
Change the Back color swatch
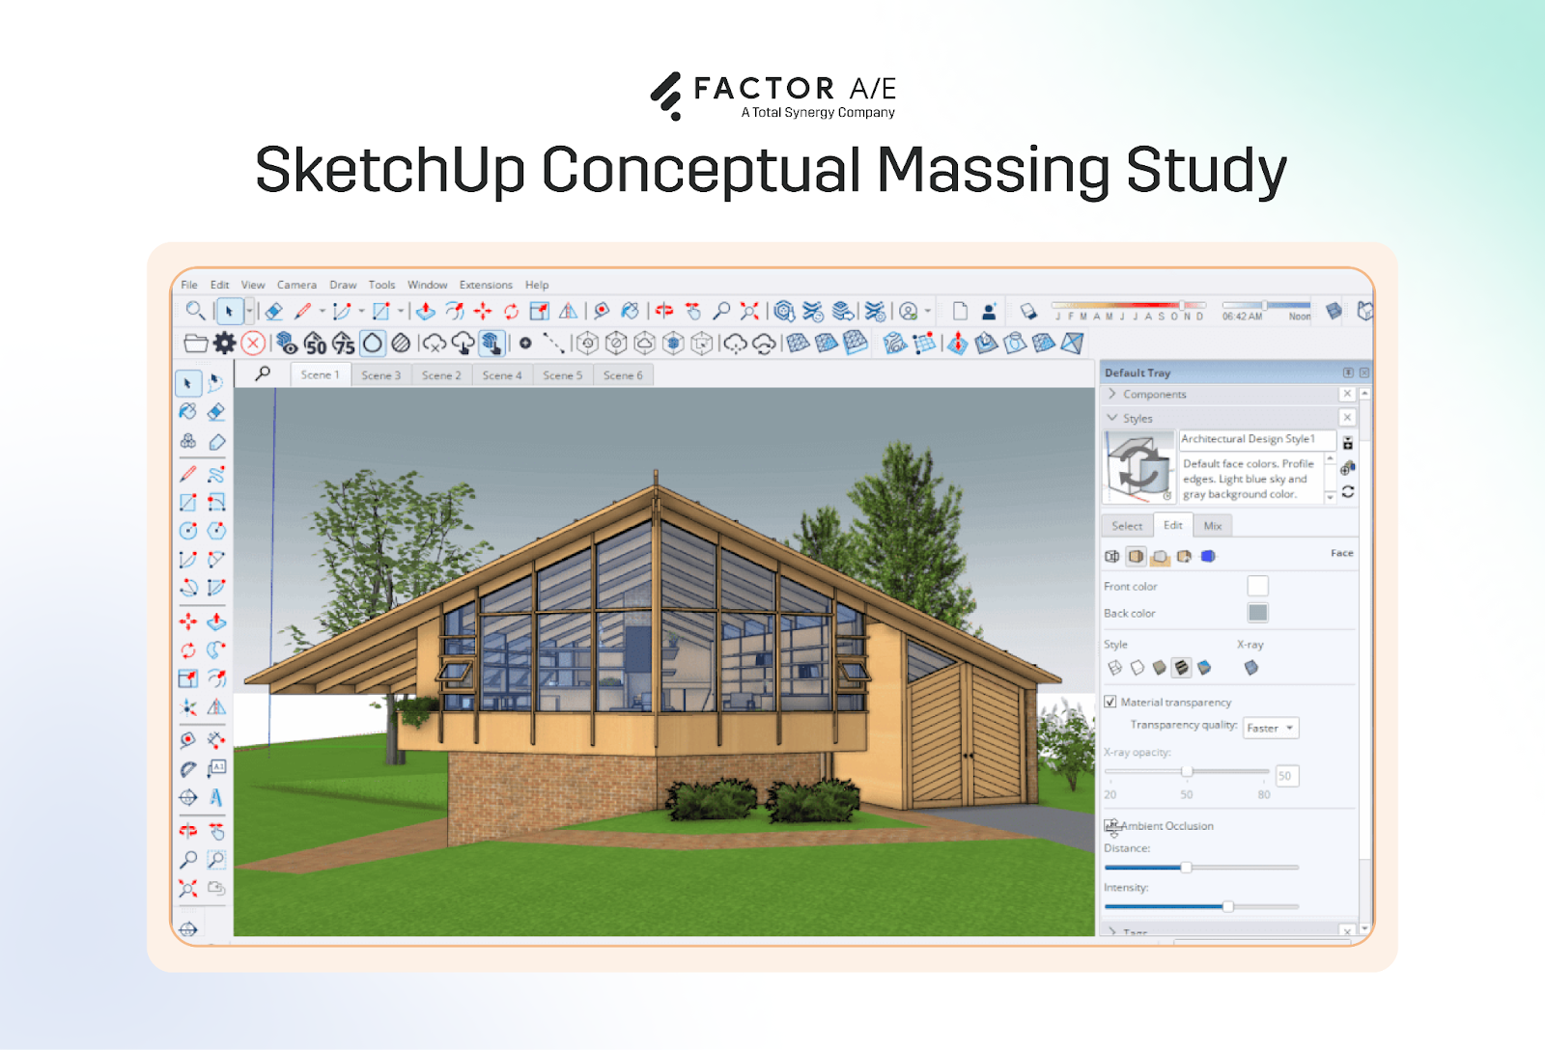1258,613
